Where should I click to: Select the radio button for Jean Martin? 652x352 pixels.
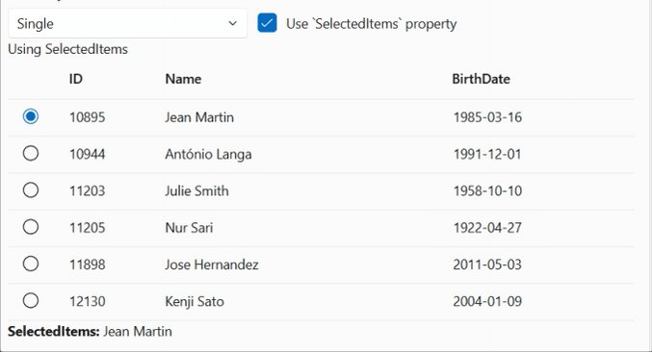[31, 116]
